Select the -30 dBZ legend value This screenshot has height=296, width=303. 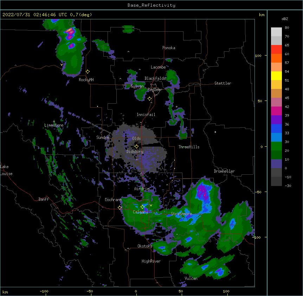[x=288, y=186]
